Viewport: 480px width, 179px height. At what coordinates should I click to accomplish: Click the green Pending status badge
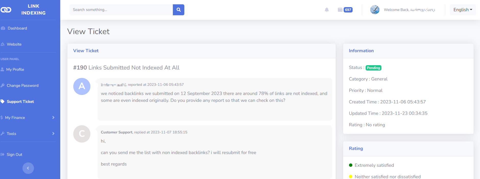373,68
